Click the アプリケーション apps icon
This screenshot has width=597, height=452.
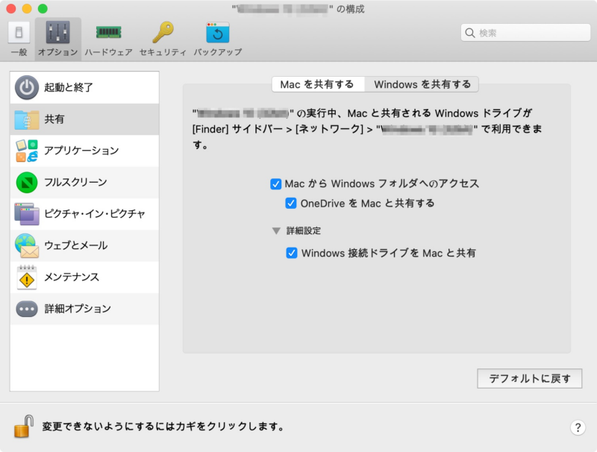click(27, 151)
